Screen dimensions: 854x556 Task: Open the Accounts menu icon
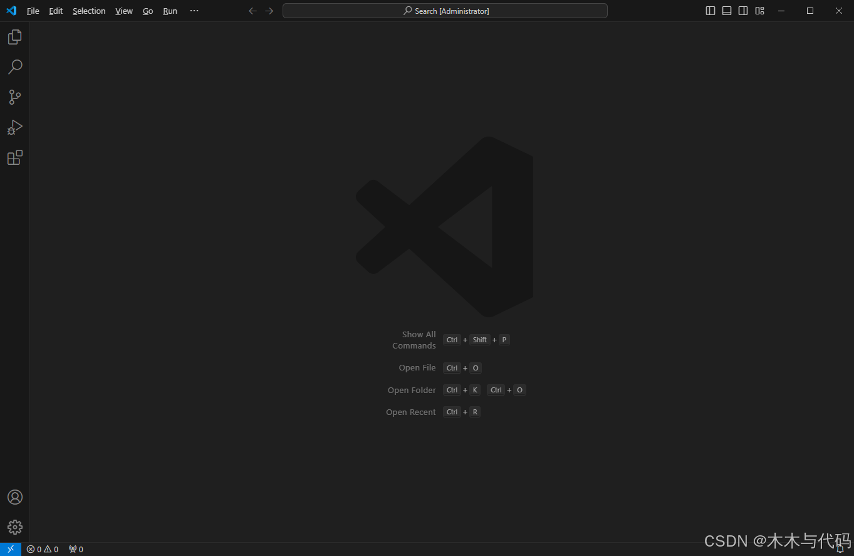pyautogui.click(x=15, y=497)
